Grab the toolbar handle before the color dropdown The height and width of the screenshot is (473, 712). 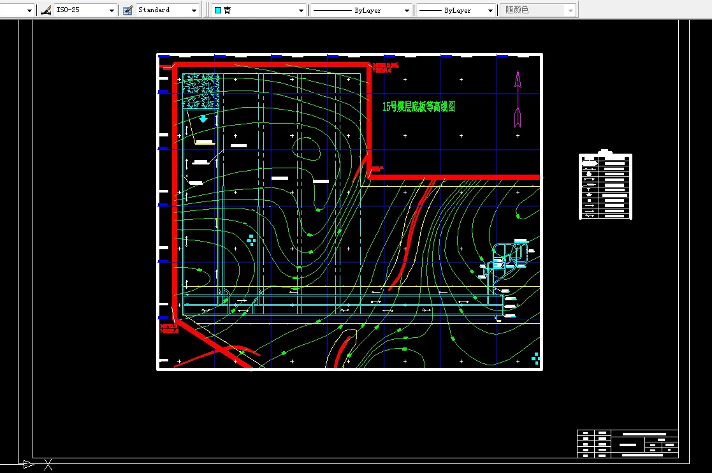(x=207, y=10)
